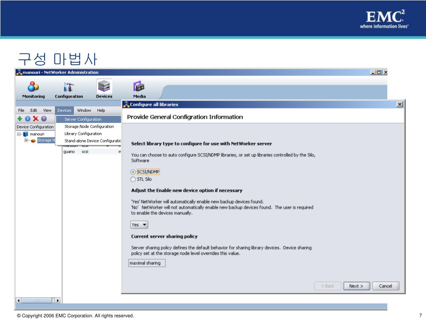The height and width of the screenshot is (319, 426).
Task: Minimize the NetWorker Administration window
Action: coord(373,72)
